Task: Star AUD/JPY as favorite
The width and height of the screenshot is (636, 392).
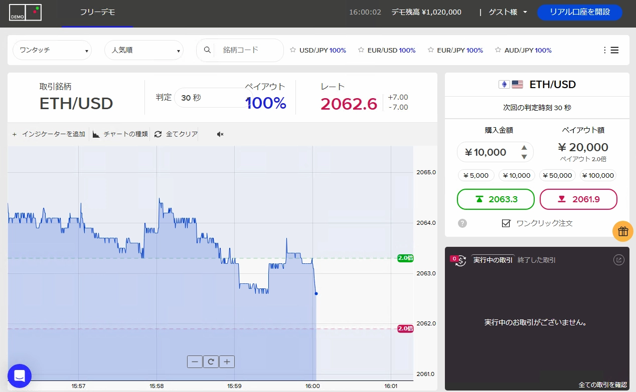Action: pos(498,50)
